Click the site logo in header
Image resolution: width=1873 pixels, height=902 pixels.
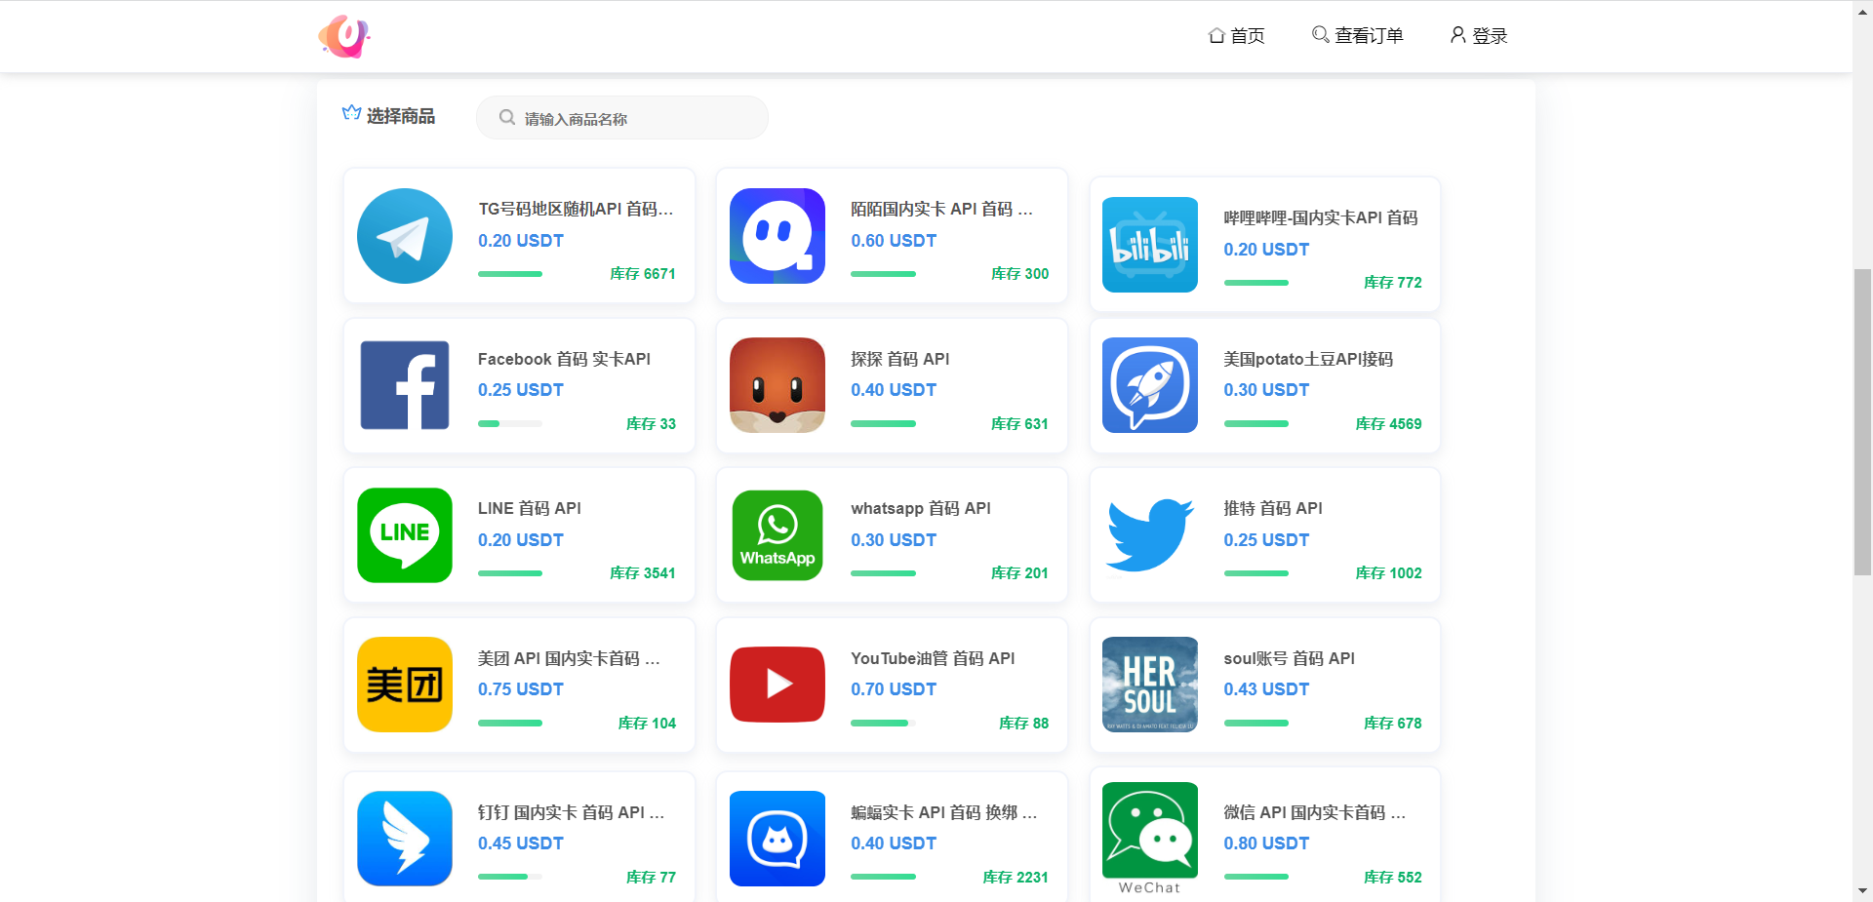(344, 36)
